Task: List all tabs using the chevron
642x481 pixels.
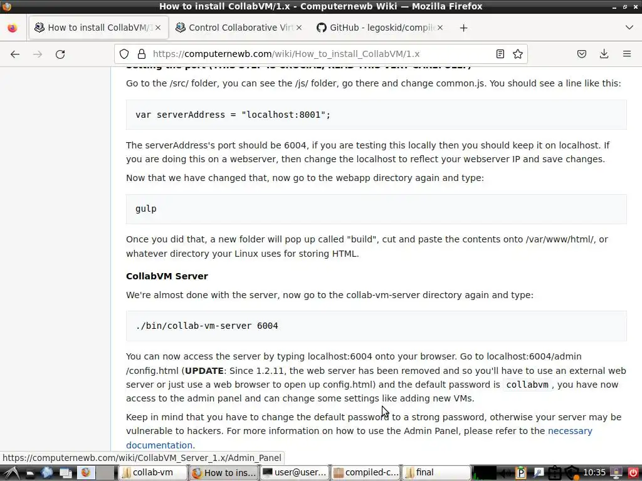Action: coord(629,28)
